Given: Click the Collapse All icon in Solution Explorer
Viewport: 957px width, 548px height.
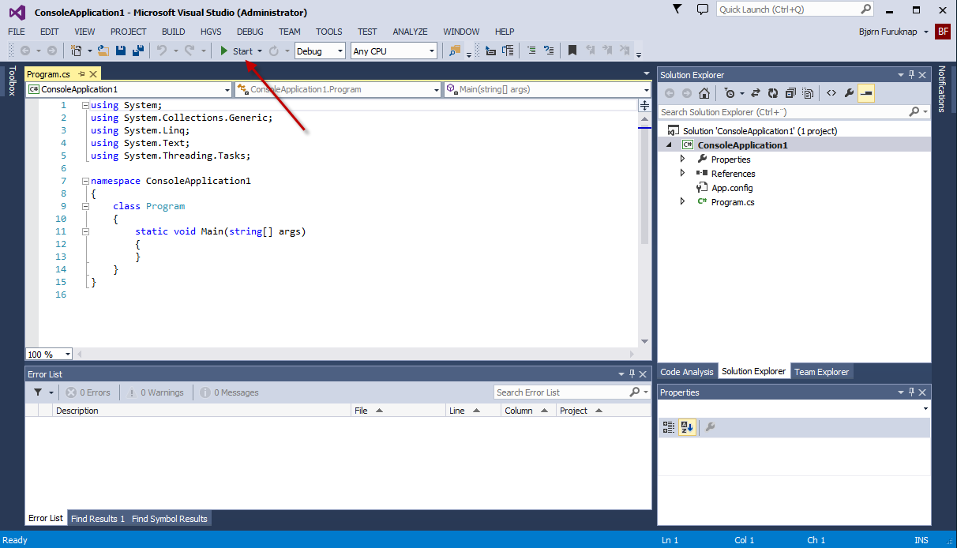Looking at the screenshot, I should point(790,93).
